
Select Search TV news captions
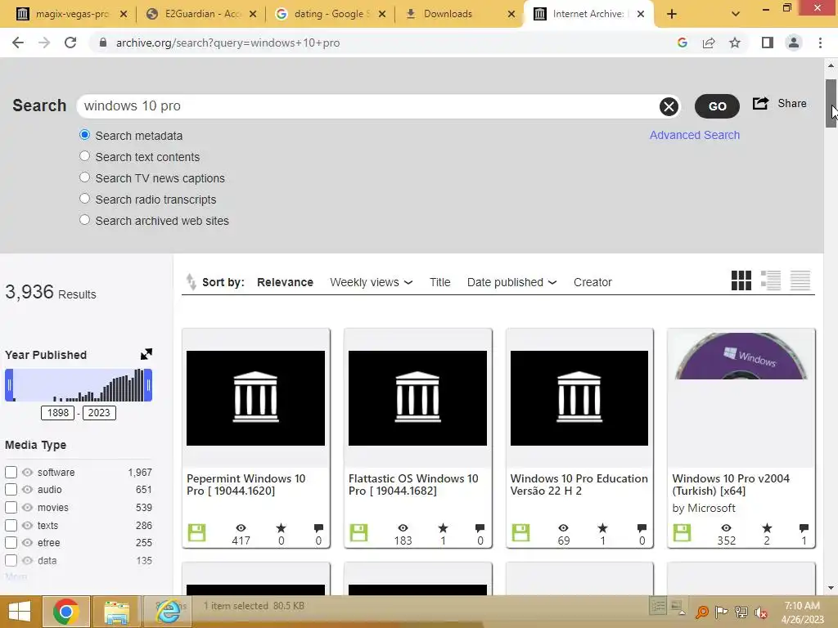[84, 177]
